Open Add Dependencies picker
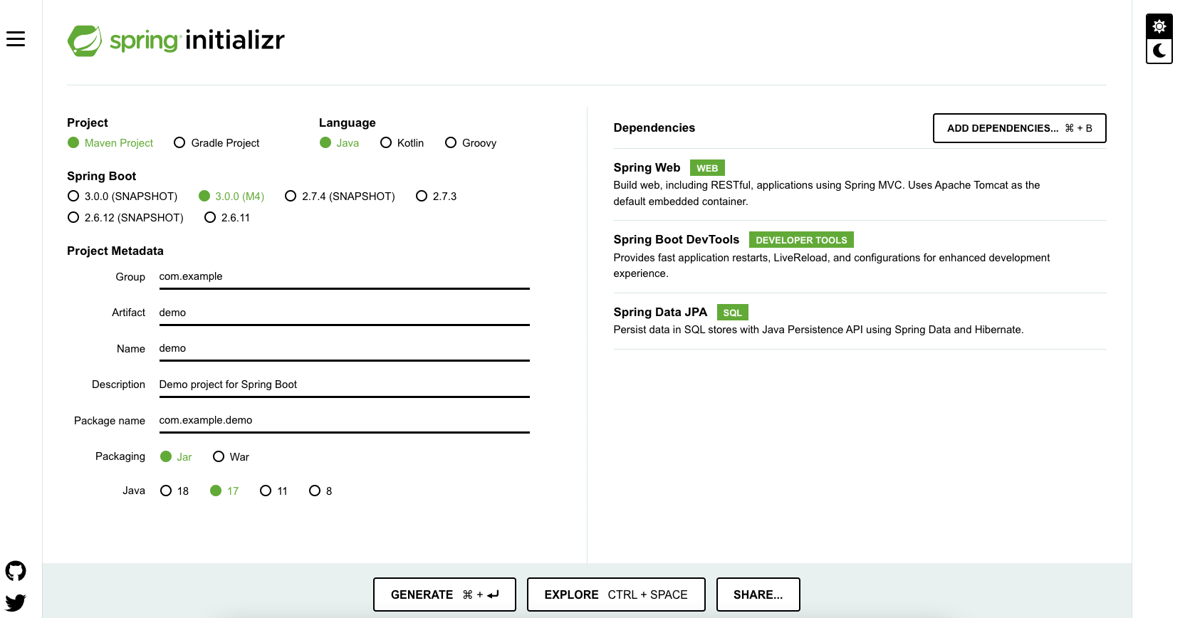 point(1019,128)
